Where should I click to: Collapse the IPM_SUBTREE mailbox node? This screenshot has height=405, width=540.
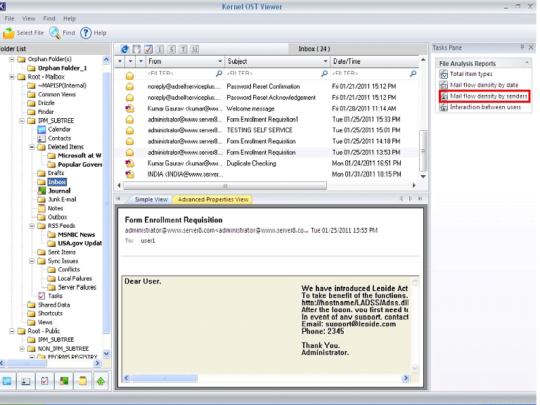(x=22, y=121)
